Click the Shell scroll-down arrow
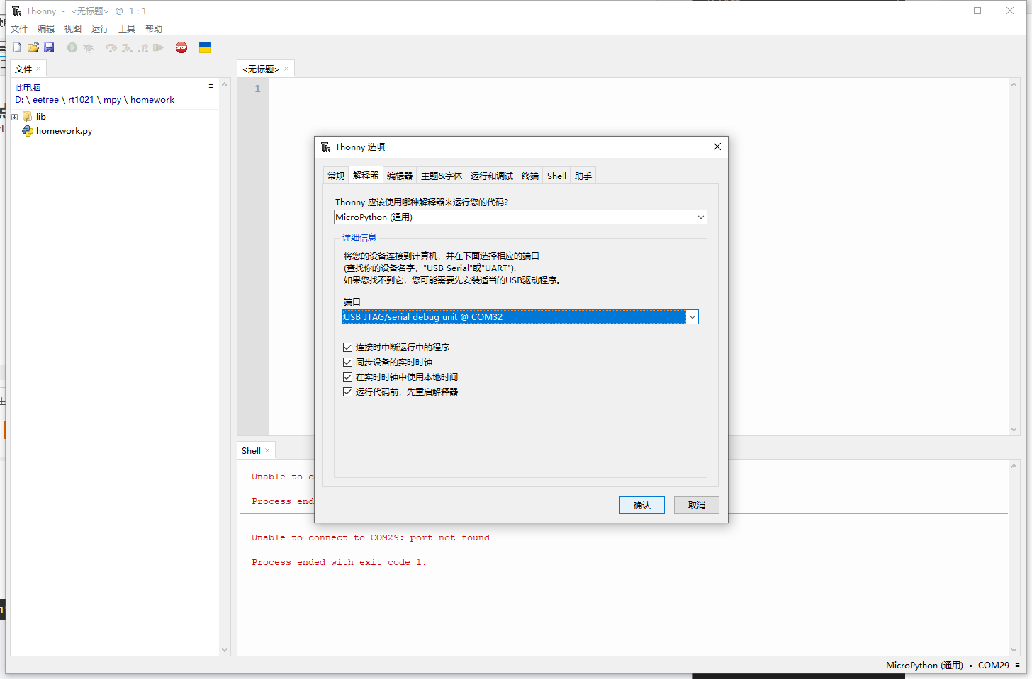The image size is (1032, 679). tap(1014, 650)
